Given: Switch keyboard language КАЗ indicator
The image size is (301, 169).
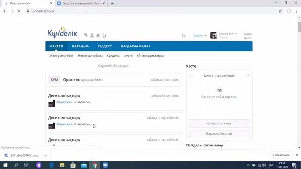Looking at the screenshot, I should 271,165.
